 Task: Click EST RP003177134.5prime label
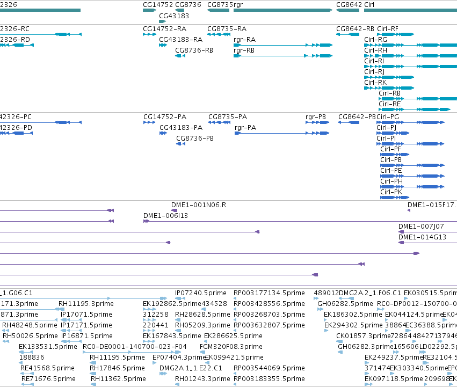269,293
